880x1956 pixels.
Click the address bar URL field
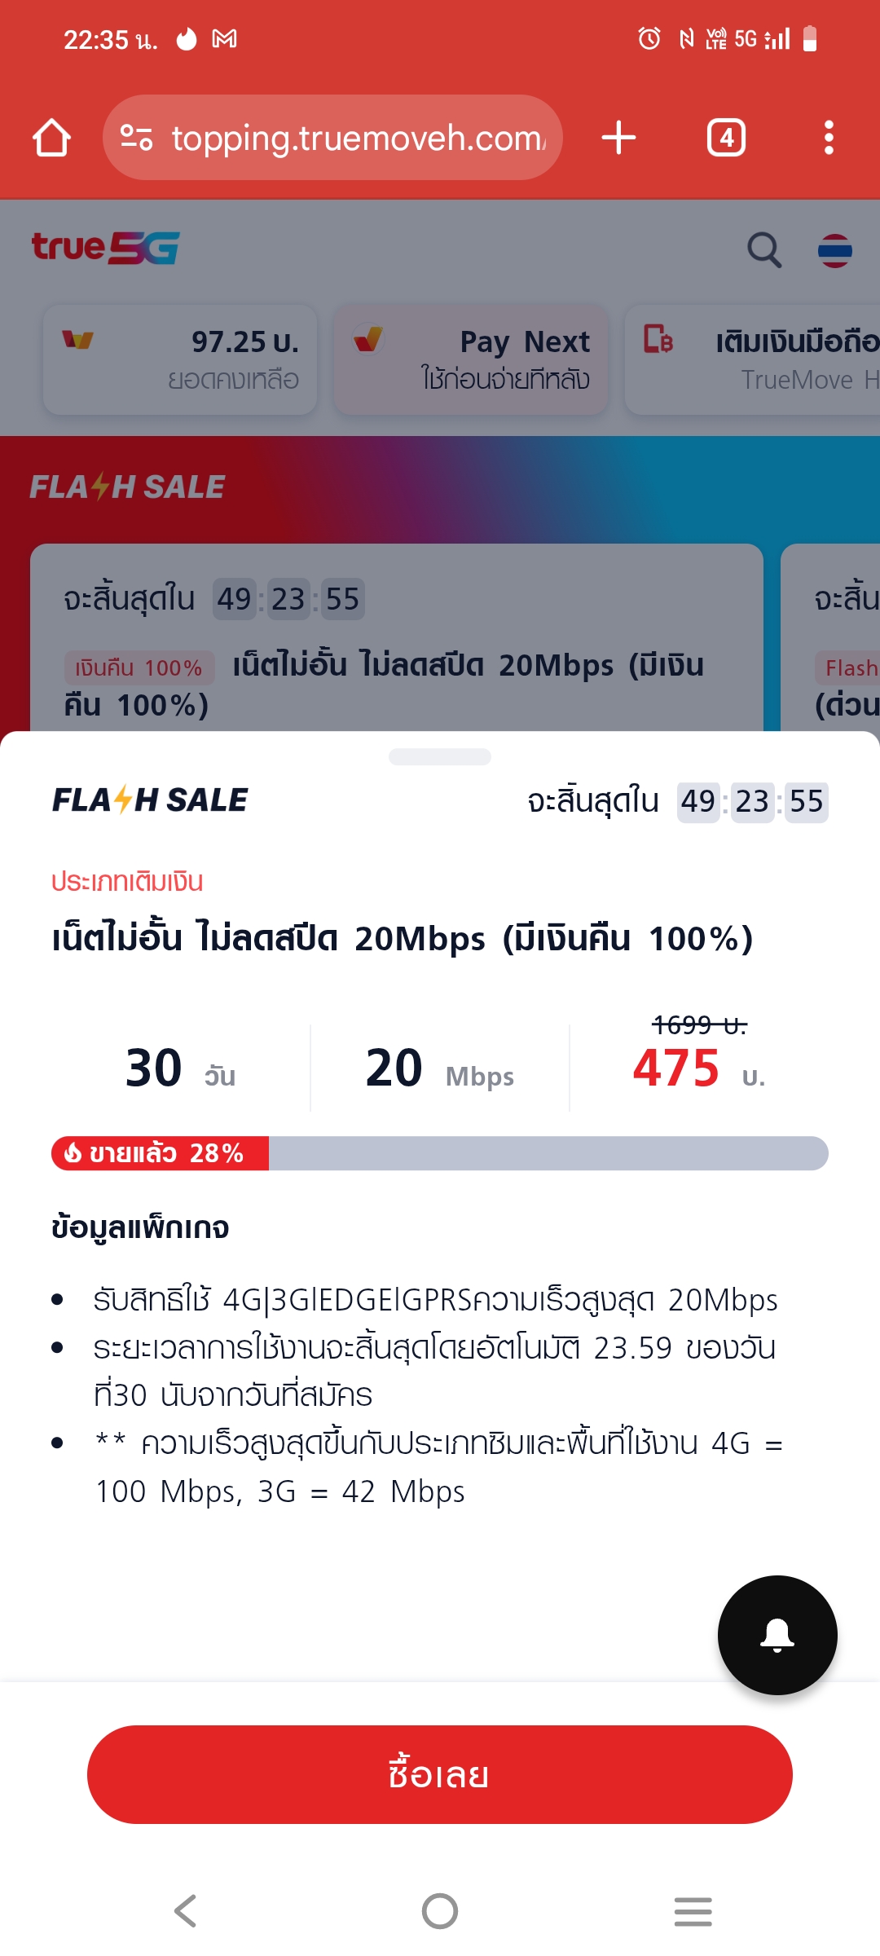[332, 138]
